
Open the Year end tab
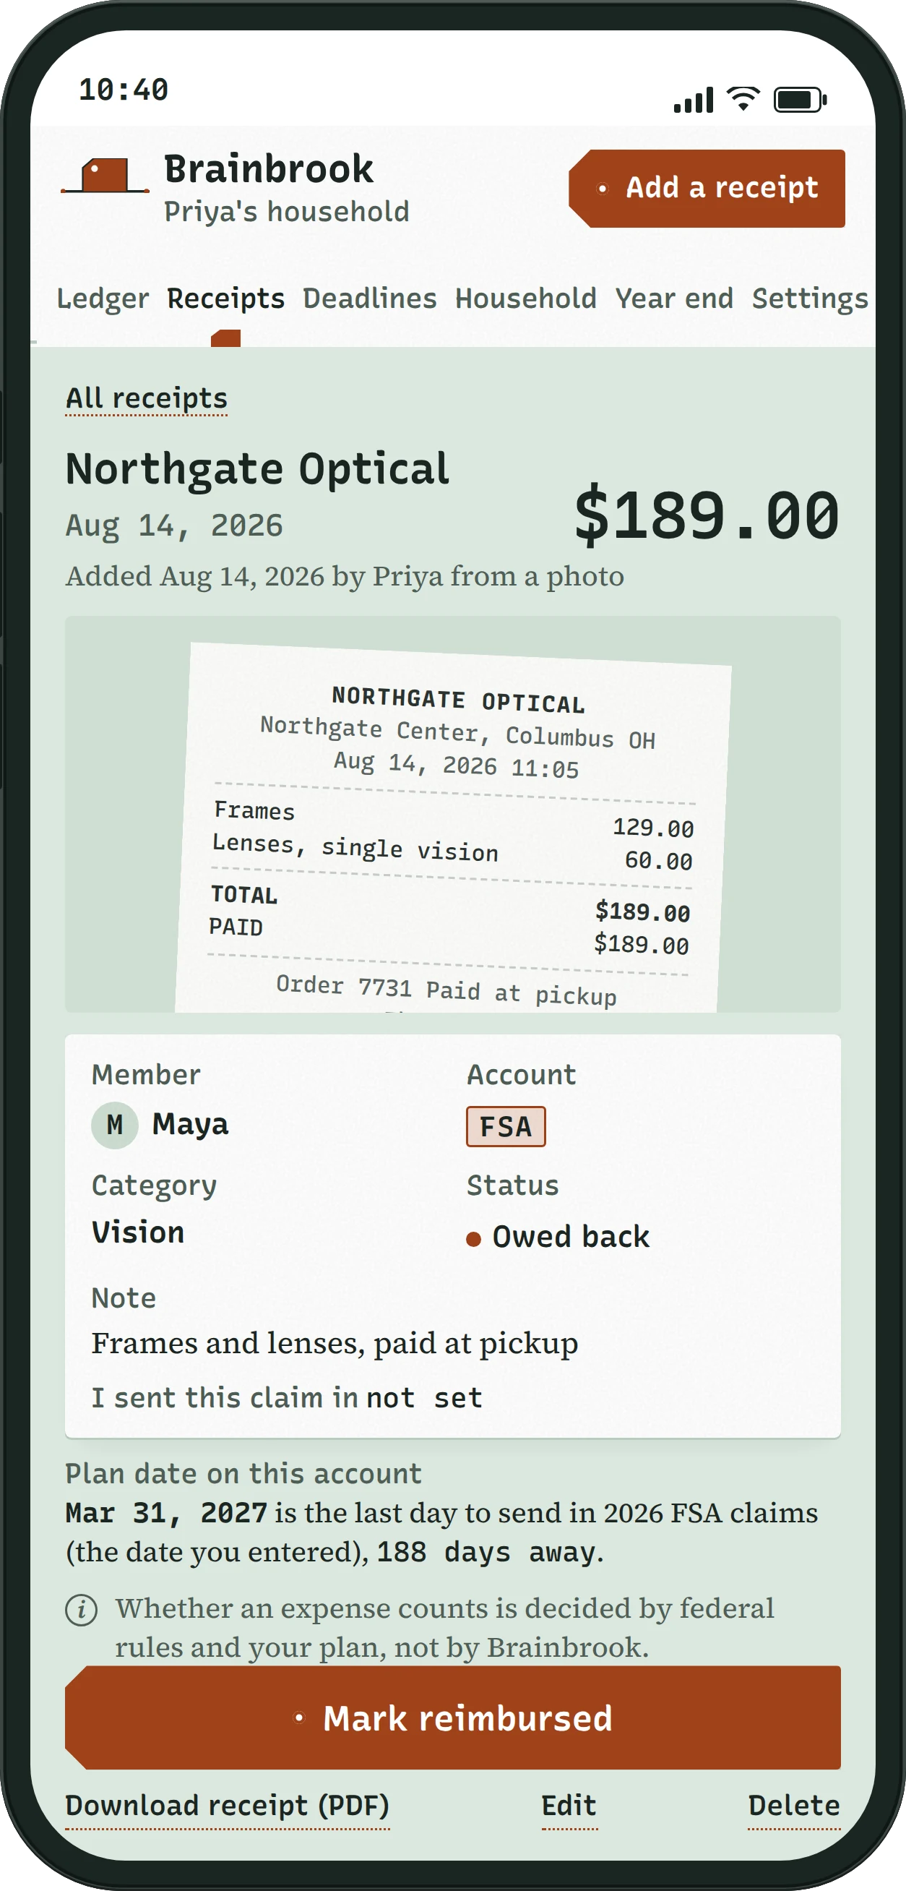[x=674, y=299]
